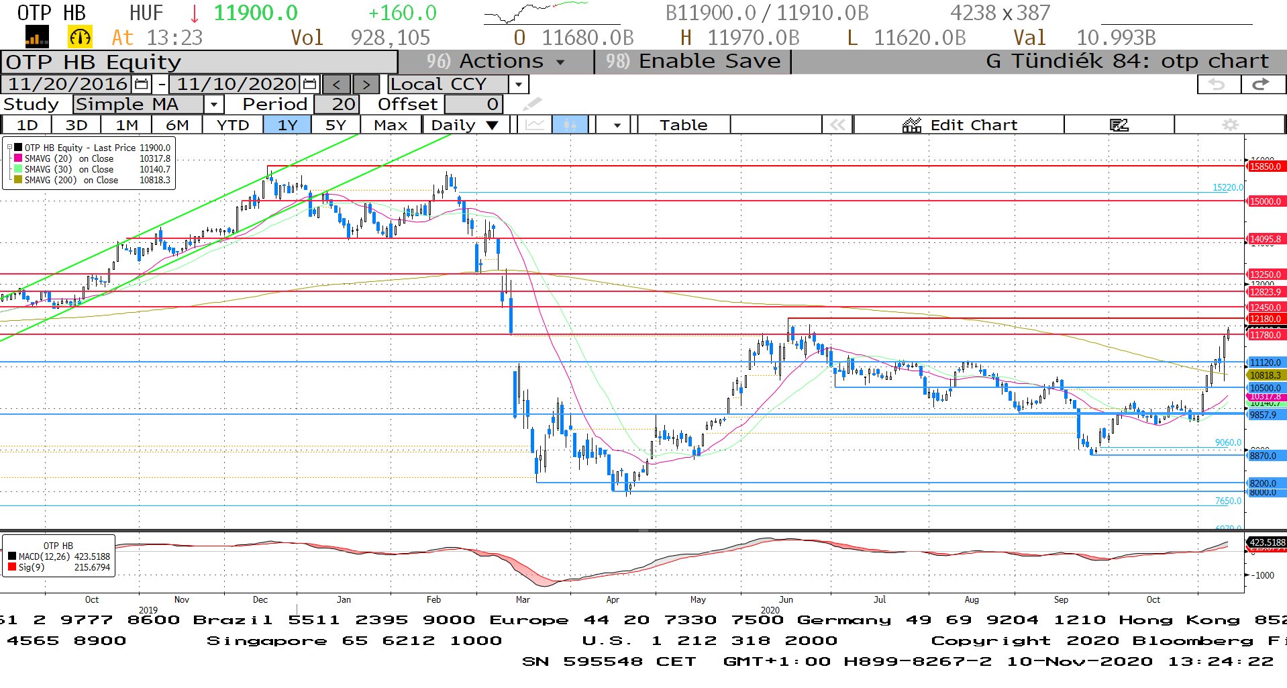Screen dimensions: 1287x688
Task: Click the 423.5188 MACD value label
Action: (1267, 542)
